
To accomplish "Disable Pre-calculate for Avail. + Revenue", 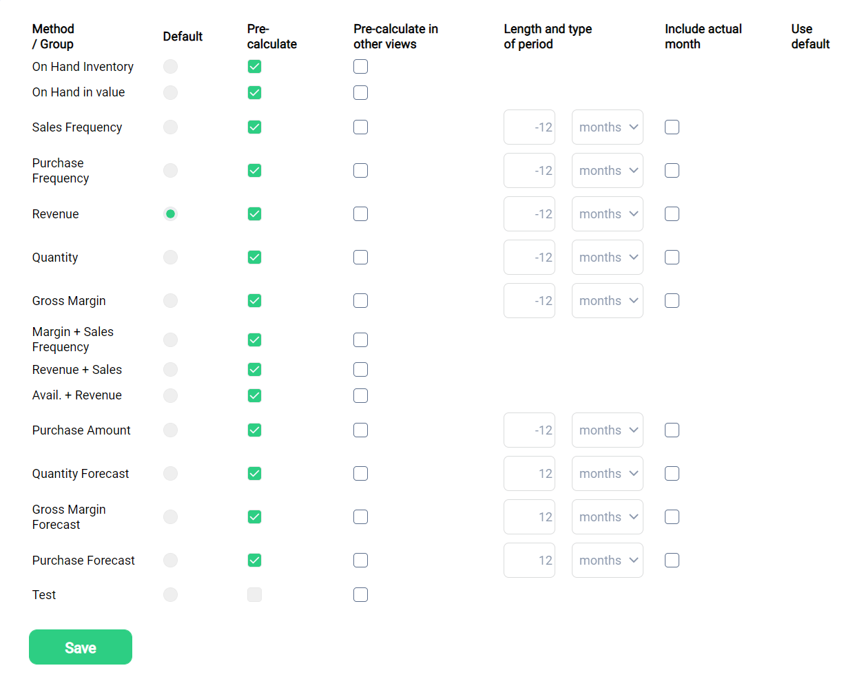I will (254, 395).
